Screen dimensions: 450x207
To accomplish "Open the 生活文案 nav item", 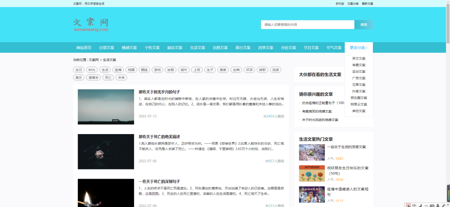I will [197, 47].
